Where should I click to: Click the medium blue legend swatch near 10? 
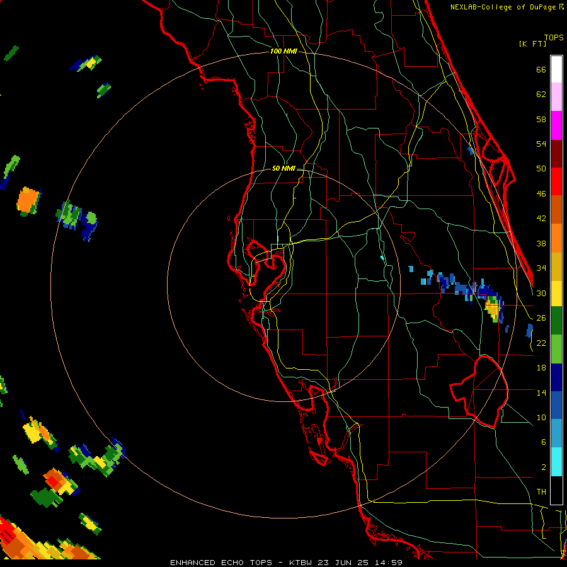coord(556,405)
